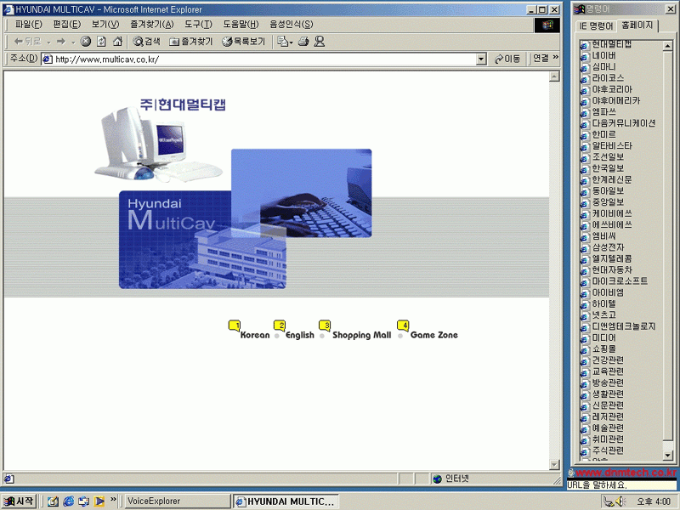Select 주식관련 in the homepage list
The width and height of the screenshot is (680, 510).
click(x=608, y=450)
